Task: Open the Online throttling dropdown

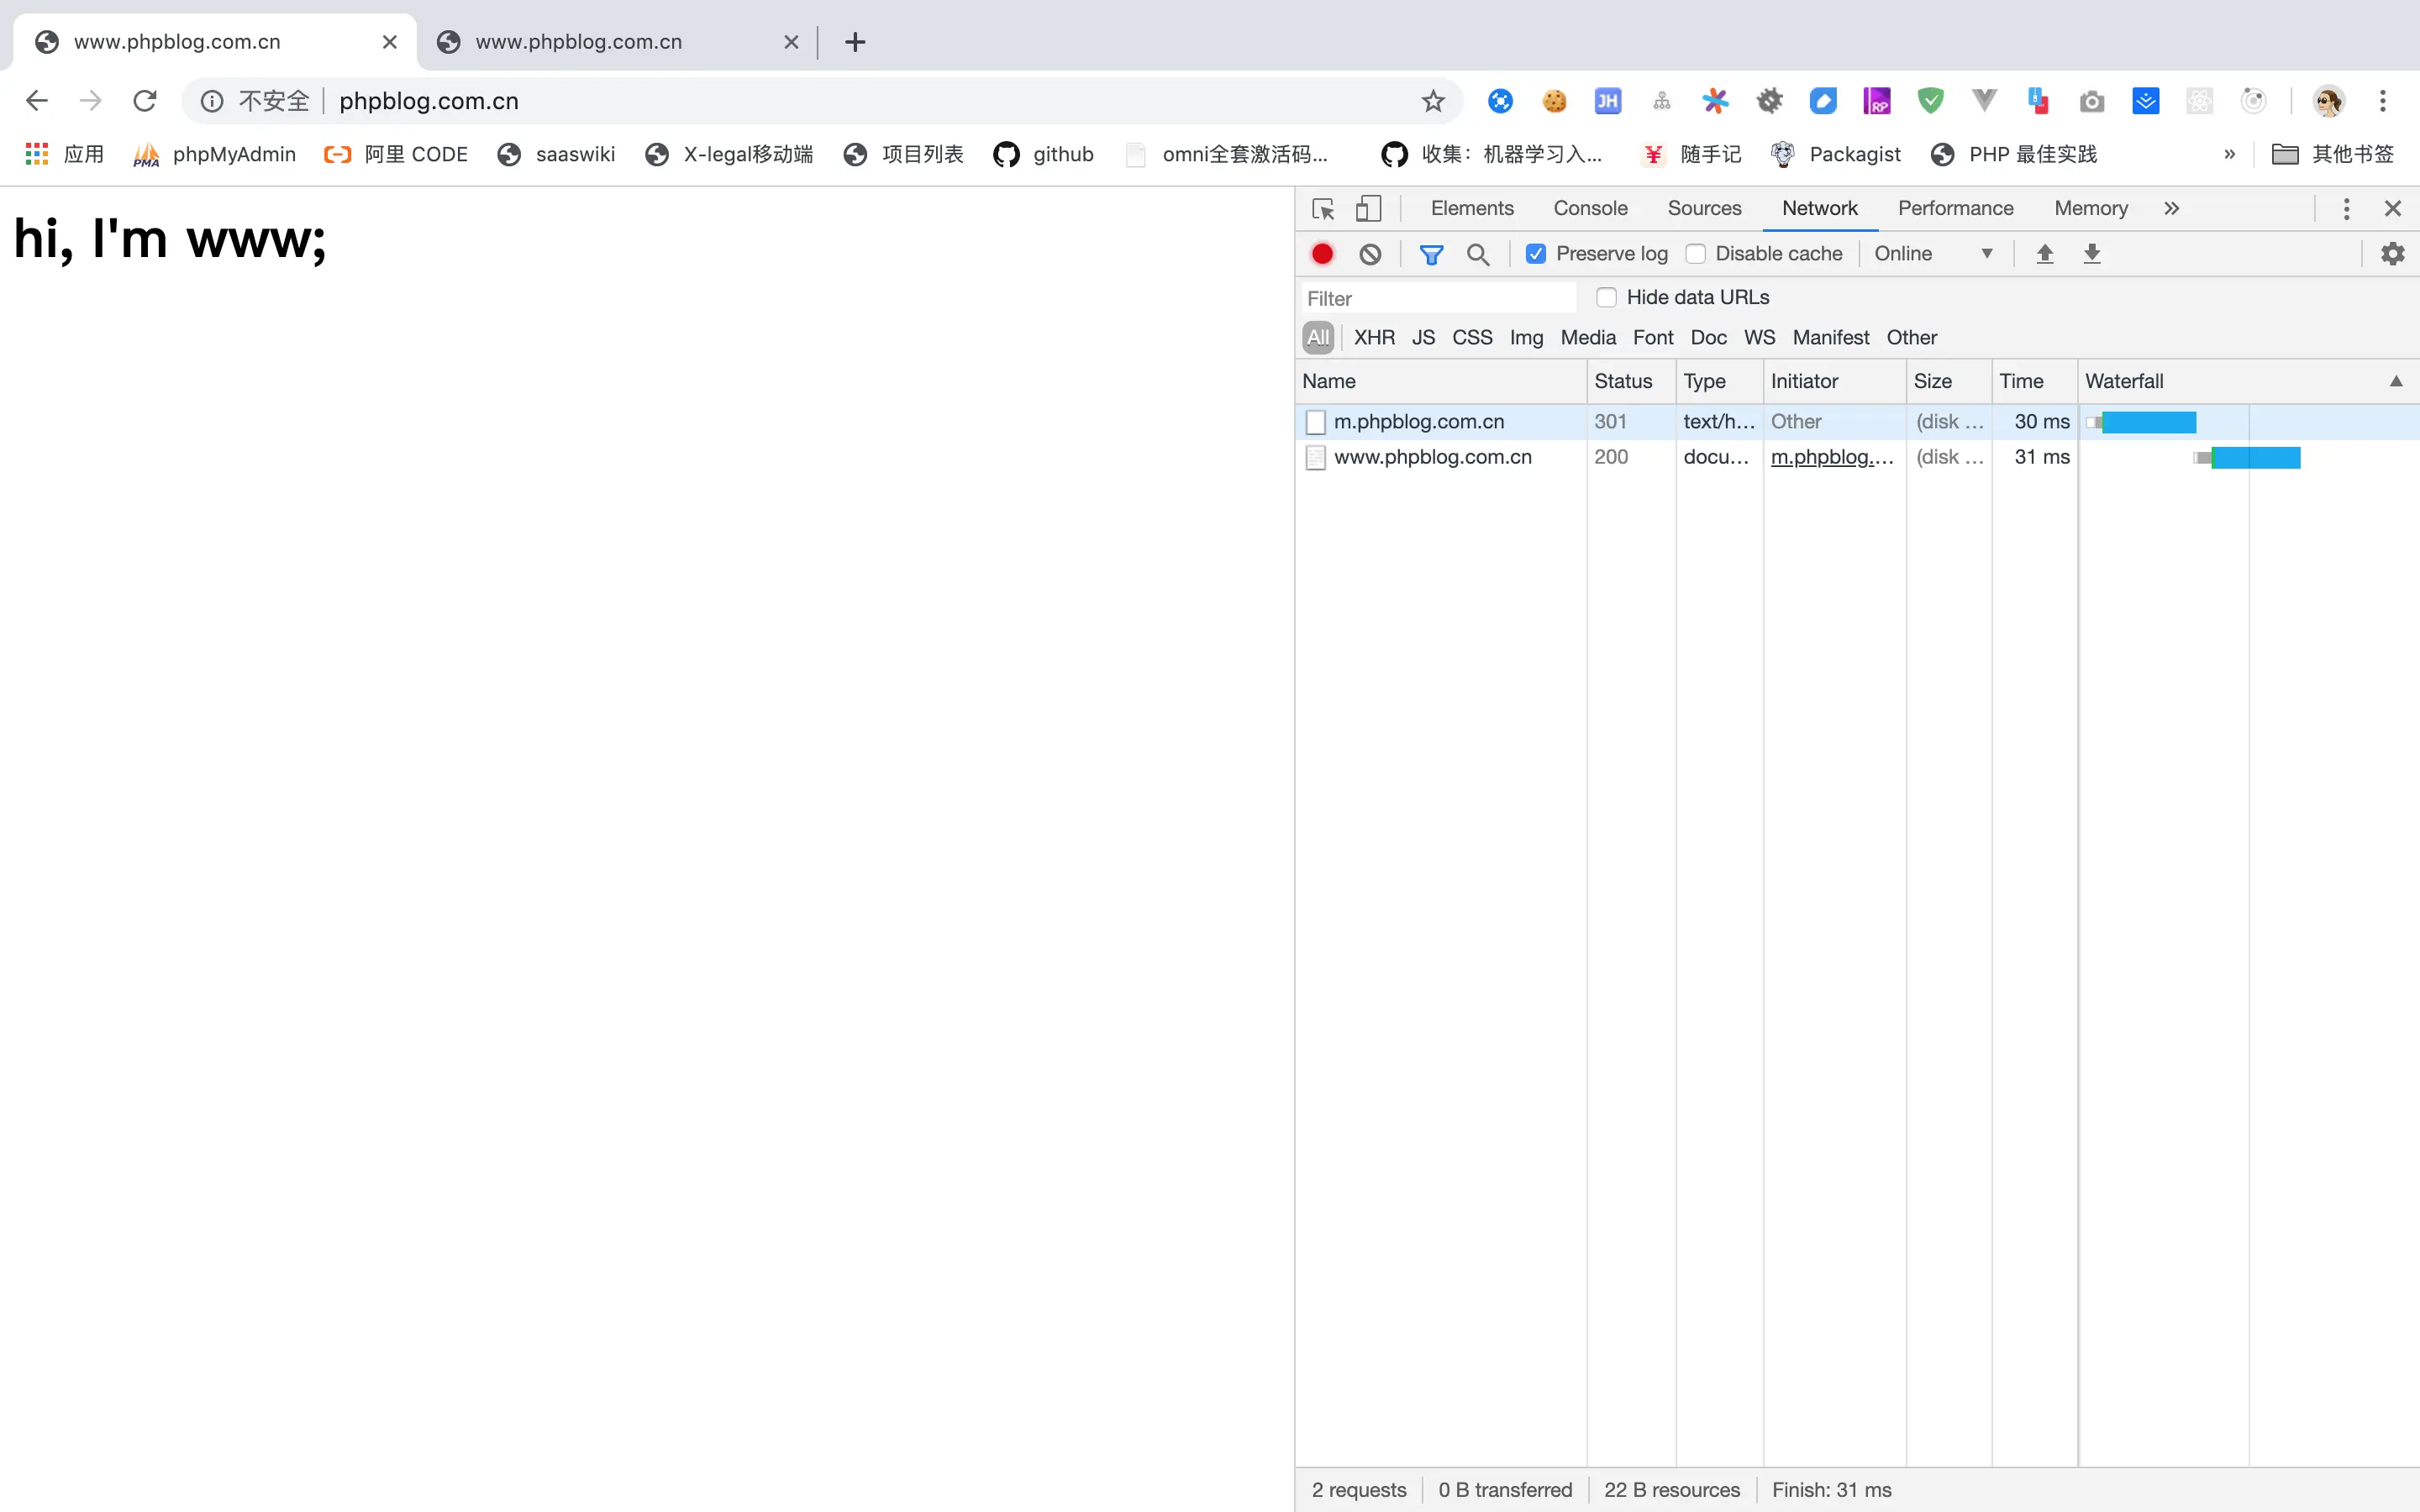Action: tap(1933, 254)
